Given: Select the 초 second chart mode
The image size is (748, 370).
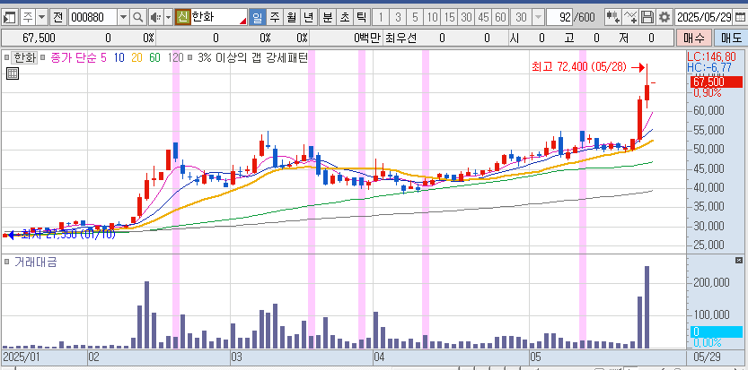Looking at the screenshot, I should pos(345,18).
